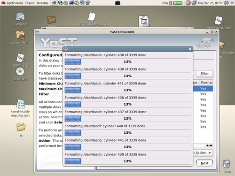Viewport: 235px width, 176px height.
Task: Minimize the YaST2 window
Action: pyautogui.click(x=207, y=32)
